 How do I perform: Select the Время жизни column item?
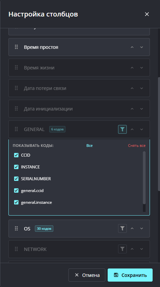coord(79,68)
